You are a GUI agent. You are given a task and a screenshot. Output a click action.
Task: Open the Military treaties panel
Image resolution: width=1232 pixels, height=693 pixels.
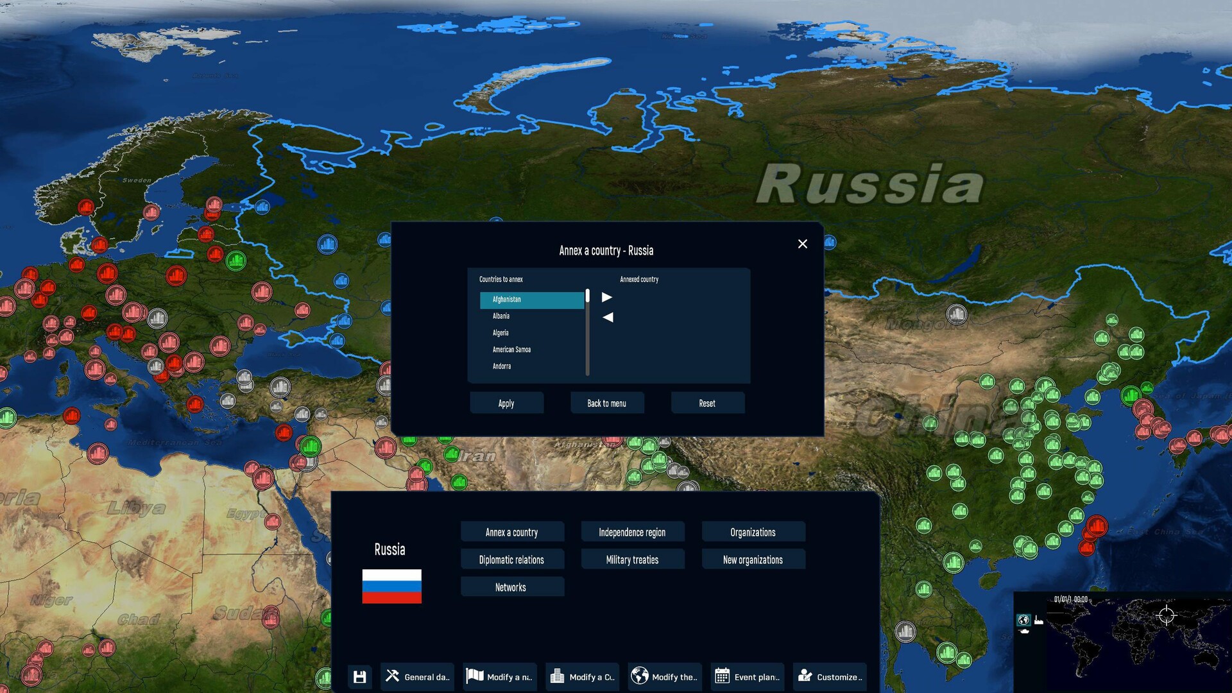pyautogui.click(x=631, y=560)
